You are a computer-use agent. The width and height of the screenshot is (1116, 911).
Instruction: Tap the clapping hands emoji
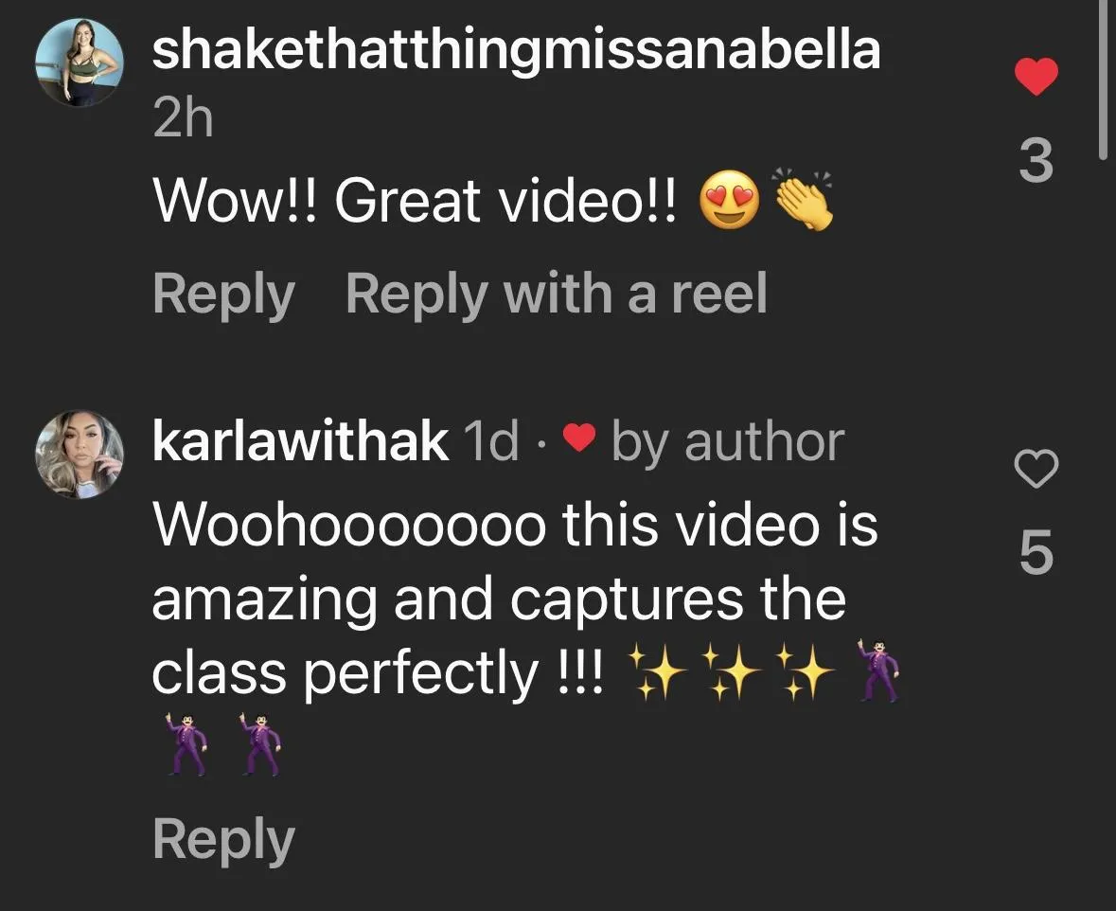point(804,199)
